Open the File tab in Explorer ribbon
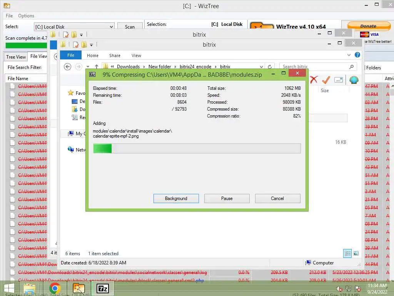Image resolution: width=394 pixels, height=296 pixels. click(x=71, y=55)
